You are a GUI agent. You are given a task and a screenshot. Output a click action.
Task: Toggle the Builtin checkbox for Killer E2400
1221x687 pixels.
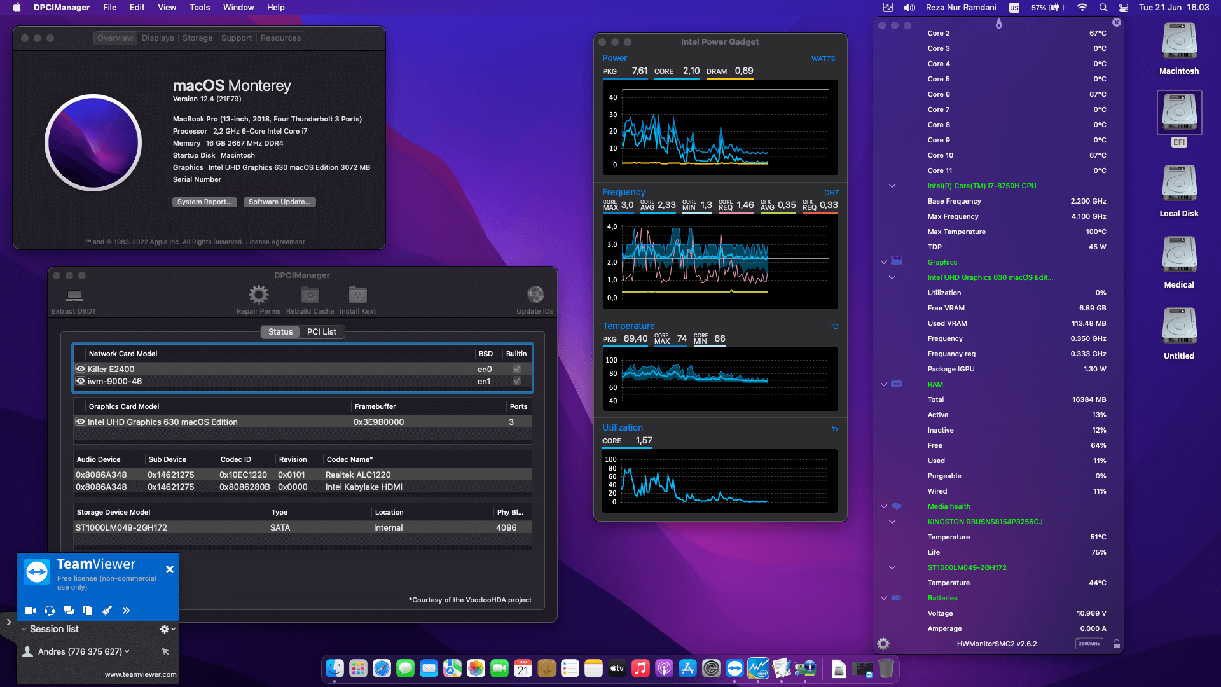point(517,369)
